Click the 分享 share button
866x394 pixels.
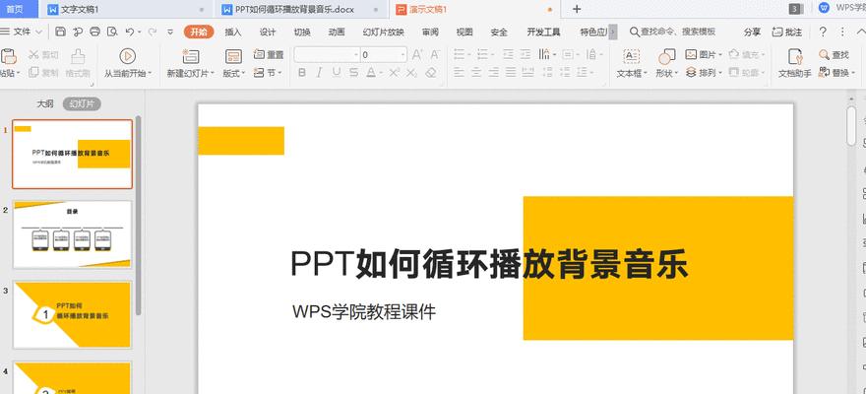coord(752,33)
